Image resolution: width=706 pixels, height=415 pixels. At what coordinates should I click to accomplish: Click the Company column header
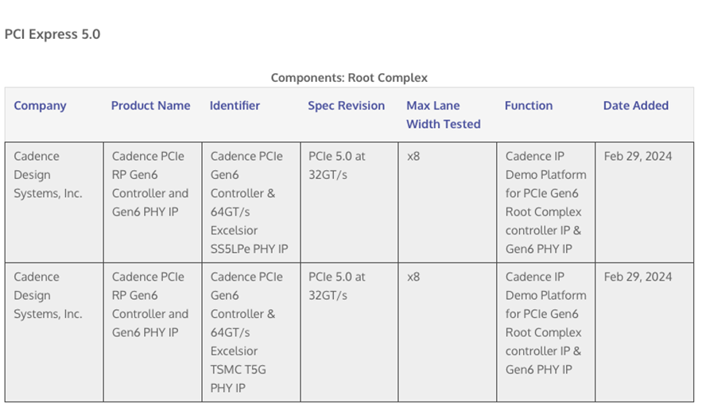click(x=40, y=106)
